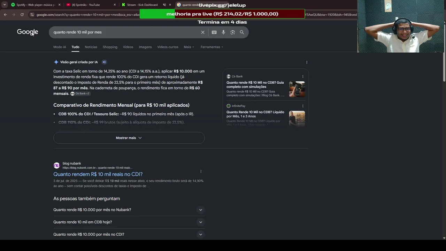This screenshot has height=251, width=446.
Task: Select the Tudo results tab
Action: 75,47
